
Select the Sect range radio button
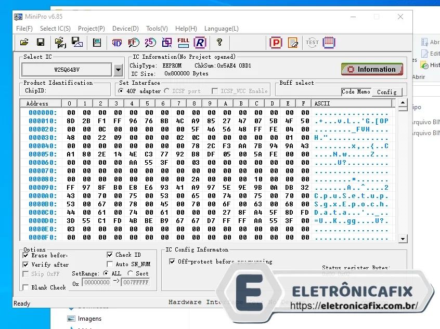pyautogui.click(x=130, y=273)
